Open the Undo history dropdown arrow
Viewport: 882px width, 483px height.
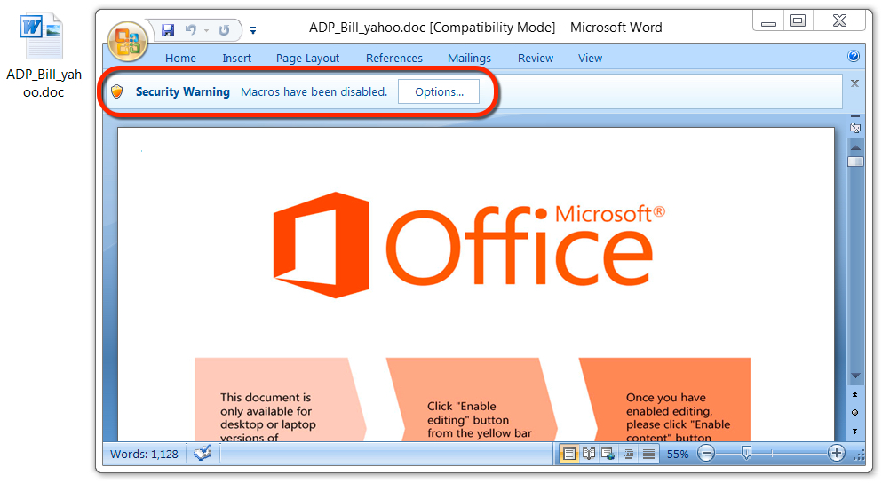(206, 30)
